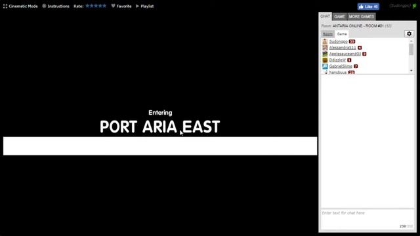Click Sudongpo's level badge
Viewport: 420px width, 236px height.
point(352,41)
